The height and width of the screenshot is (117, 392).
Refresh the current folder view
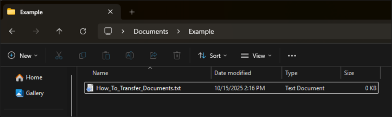83,31
